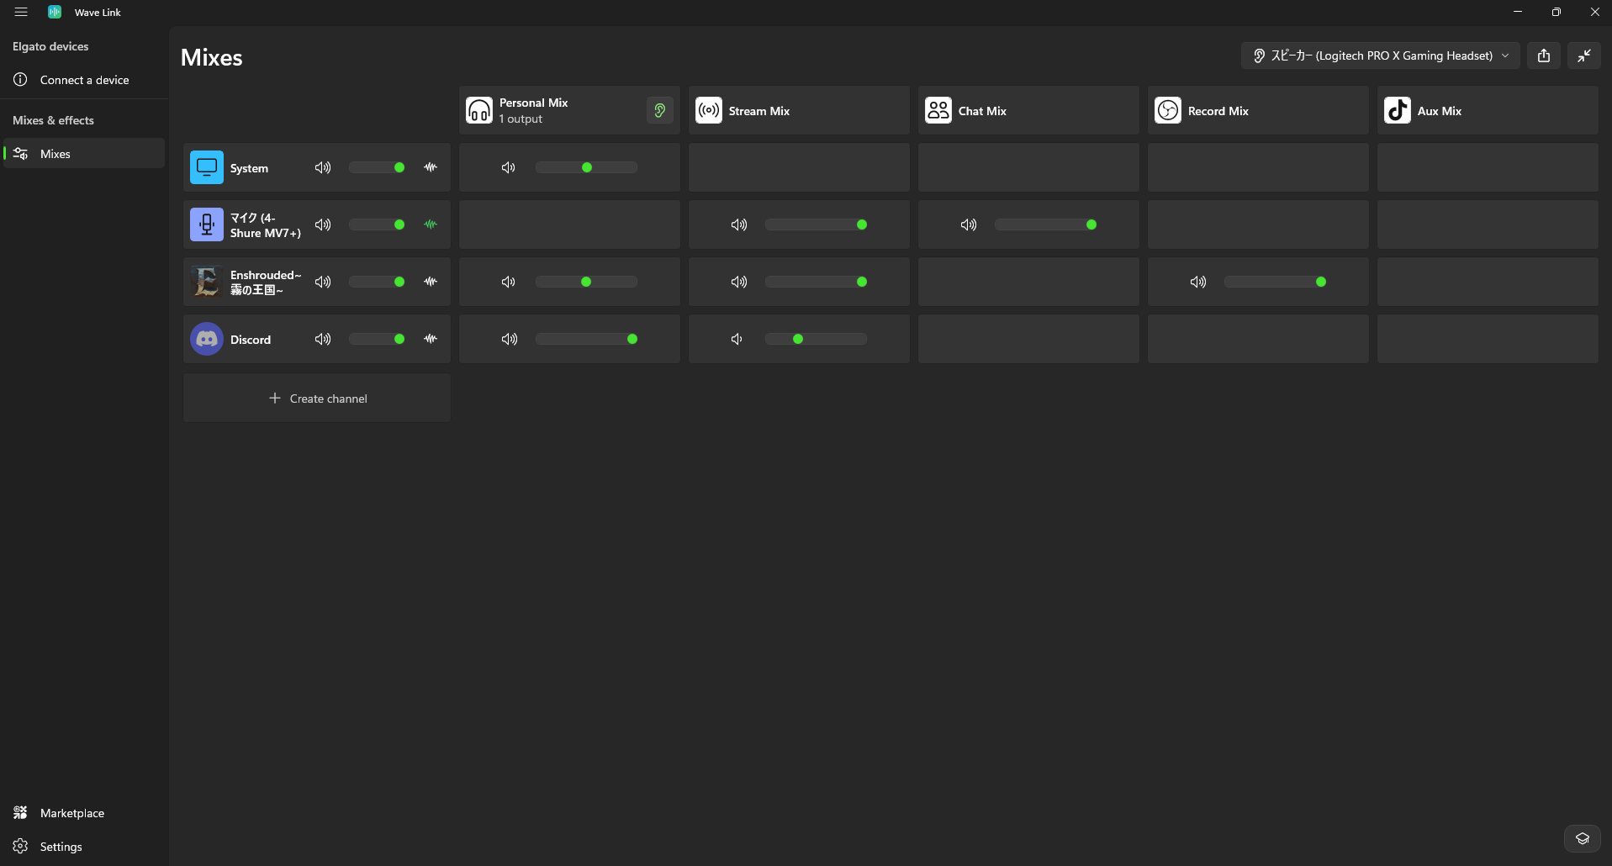Open effects for the Enshrouded channel
This screenshot has height=866, width=1612.
(x=431, y=282)
